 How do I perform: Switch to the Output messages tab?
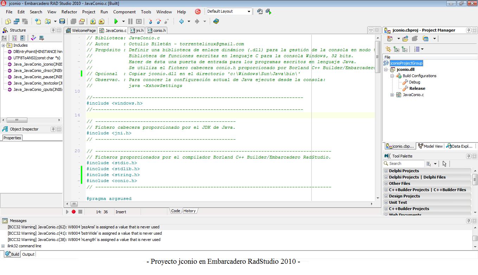click(x=28, y=254)
